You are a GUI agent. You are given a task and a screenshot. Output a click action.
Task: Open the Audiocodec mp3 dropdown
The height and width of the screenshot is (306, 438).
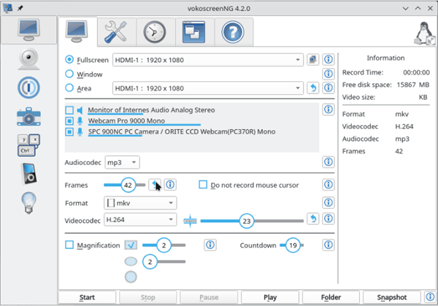click(x=122, y=161)
